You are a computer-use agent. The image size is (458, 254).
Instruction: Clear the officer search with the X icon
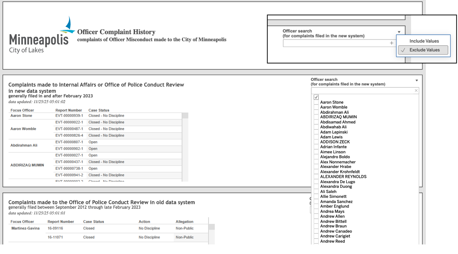(x=416, y=91)
